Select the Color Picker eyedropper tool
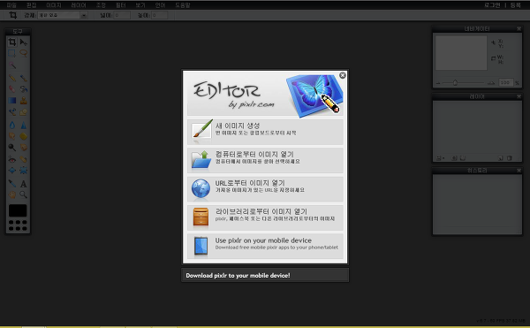This screenshot has width=530, height=328. pos(12,184)
